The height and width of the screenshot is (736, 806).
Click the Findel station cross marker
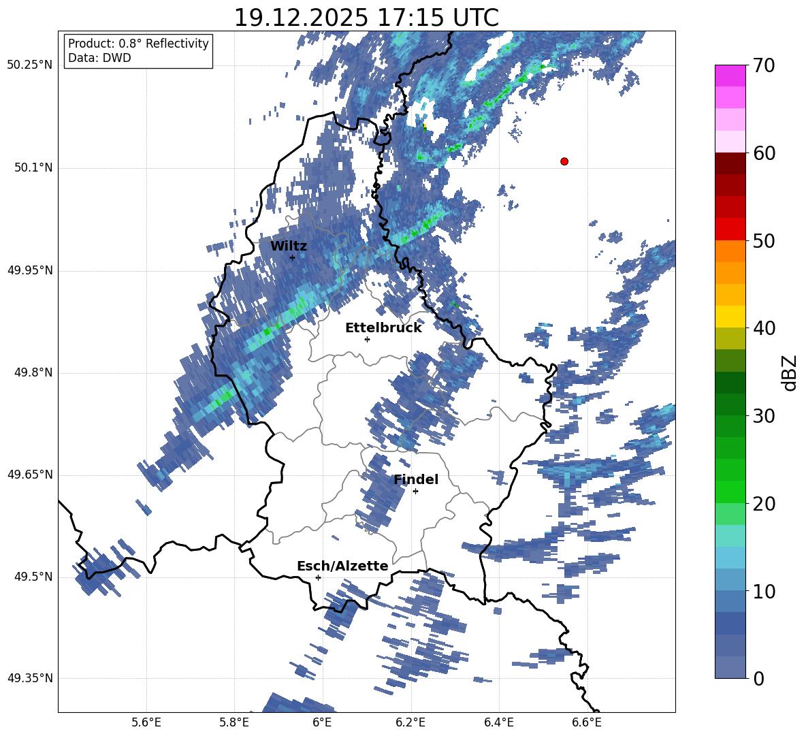[x=415, y=492]
